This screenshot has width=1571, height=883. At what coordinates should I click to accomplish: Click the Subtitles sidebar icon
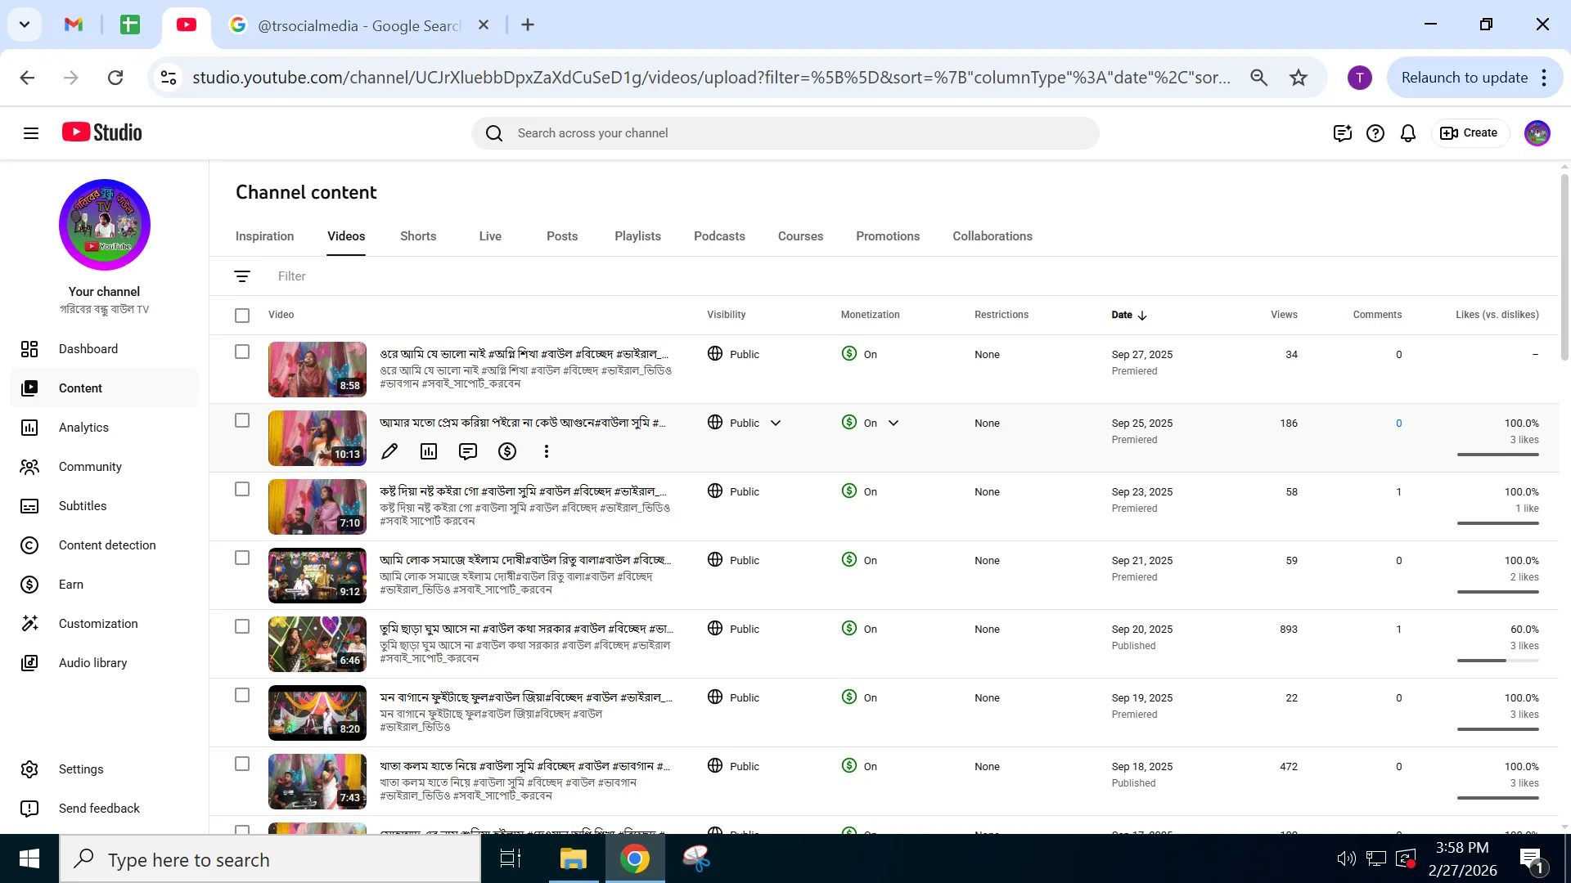tap(29, 506)
